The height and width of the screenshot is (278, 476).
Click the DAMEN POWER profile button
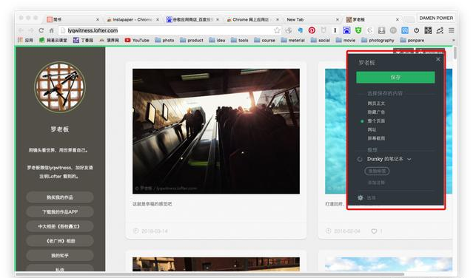point(436,18)
